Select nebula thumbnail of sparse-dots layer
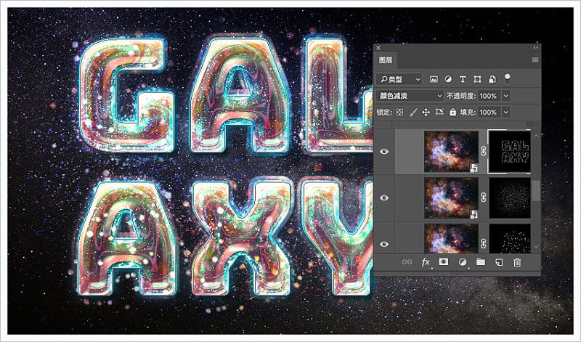The height and width of the screenshot is (342, 581). [451, 239]
